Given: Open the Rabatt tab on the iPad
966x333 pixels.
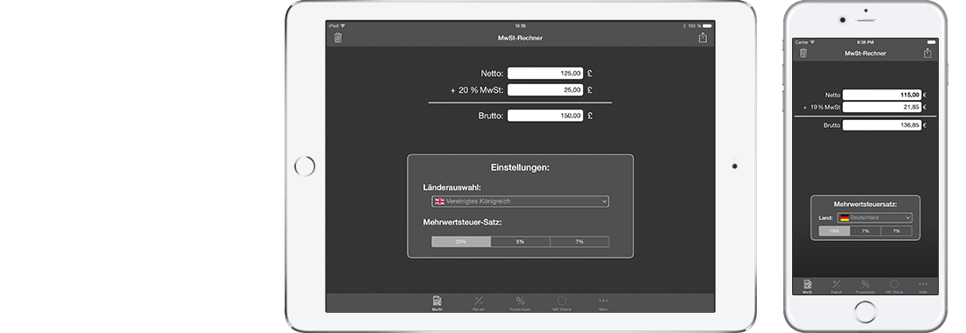Looking at the screenshot, I should point(478,303).
